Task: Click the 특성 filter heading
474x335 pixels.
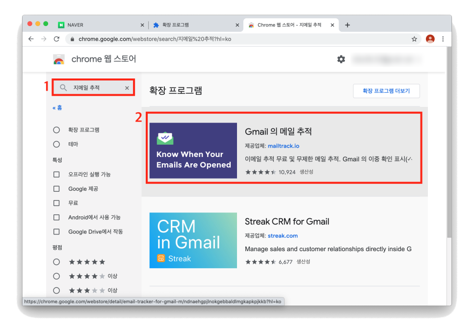Action: [x=57, y=160]
